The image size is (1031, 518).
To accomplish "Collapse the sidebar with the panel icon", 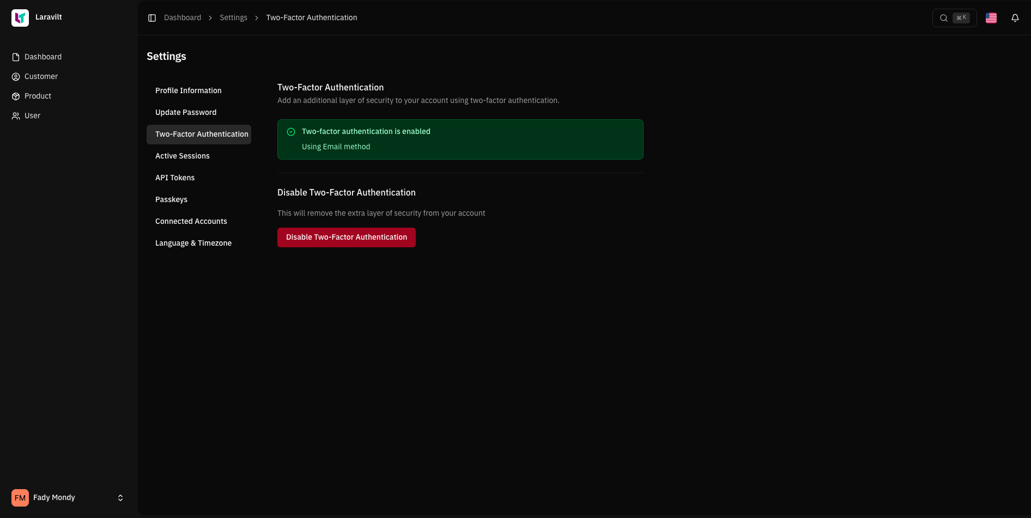I will [x=152, y=17].
